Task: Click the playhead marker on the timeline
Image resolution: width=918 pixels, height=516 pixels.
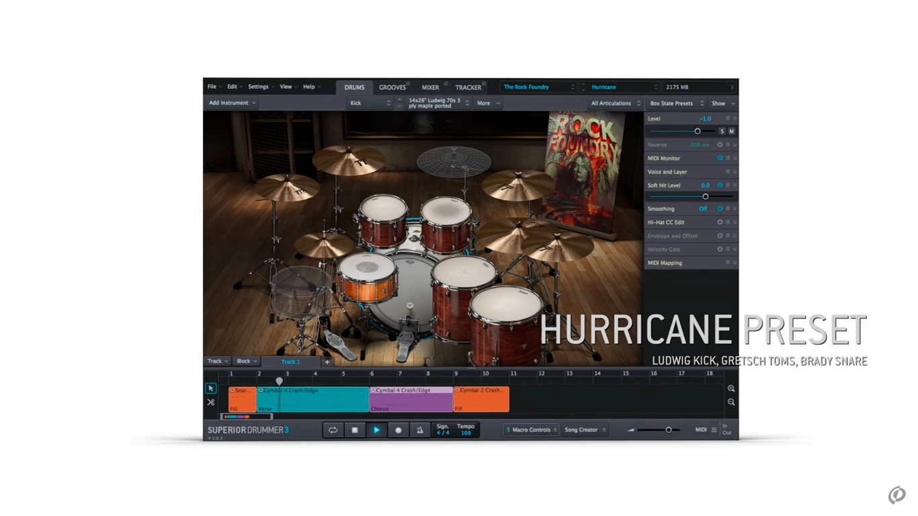Action: (279, 381)
